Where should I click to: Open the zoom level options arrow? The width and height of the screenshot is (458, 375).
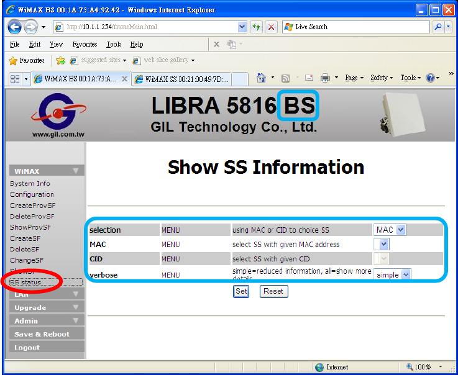[441, 367]
